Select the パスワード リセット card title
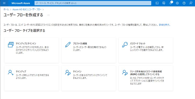 pyautogui.click(x=138, y=43)
